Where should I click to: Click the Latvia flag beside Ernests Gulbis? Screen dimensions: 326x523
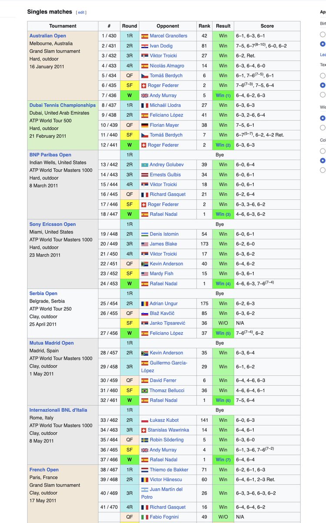(x=145, y=175)
